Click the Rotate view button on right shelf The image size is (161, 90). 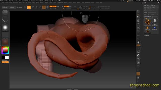coord(138,63)
